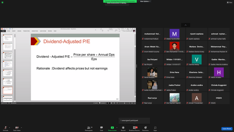
Task: Click PowerPoint Save icon in quick access
Action: click(4, 29)
